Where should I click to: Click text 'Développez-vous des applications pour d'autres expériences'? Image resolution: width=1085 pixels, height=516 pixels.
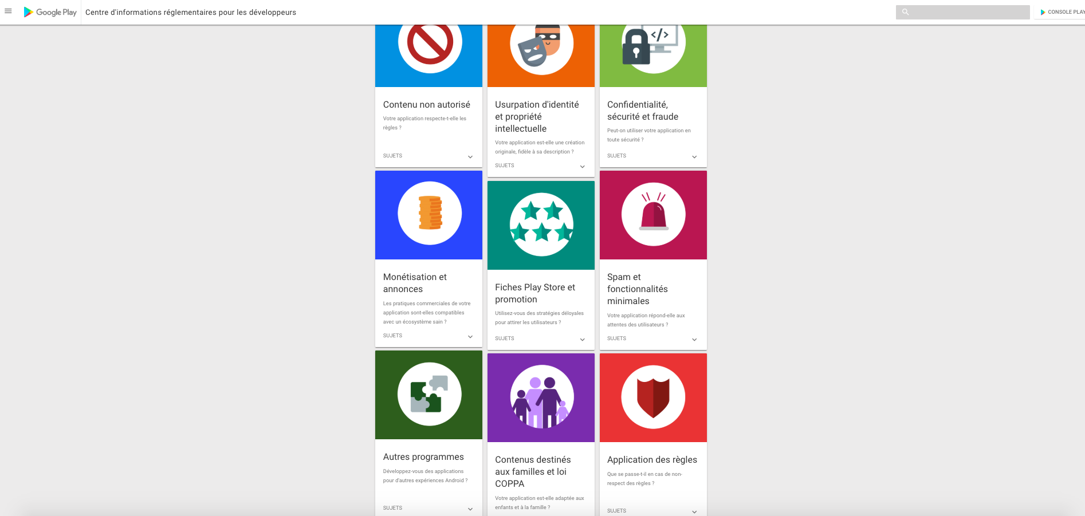pyautogui.click(x=425, y=476)
